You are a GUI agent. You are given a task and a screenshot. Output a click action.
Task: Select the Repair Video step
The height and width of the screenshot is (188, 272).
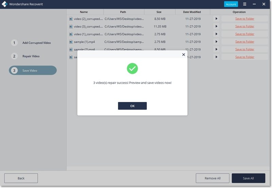[31, 56]
